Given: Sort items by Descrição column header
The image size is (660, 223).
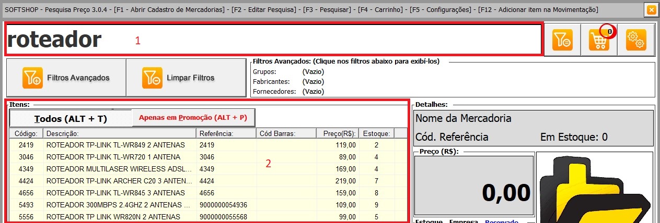Looking at the screenshot, I should (119, 133).
